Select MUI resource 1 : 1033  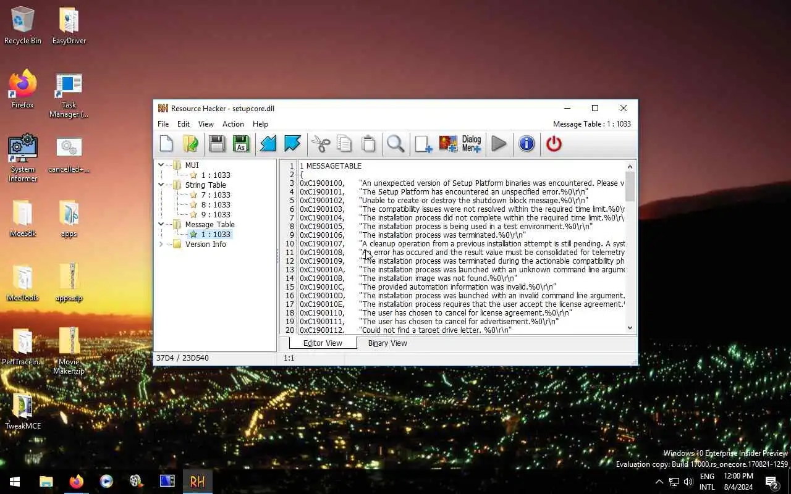click(x=216, y=175)
